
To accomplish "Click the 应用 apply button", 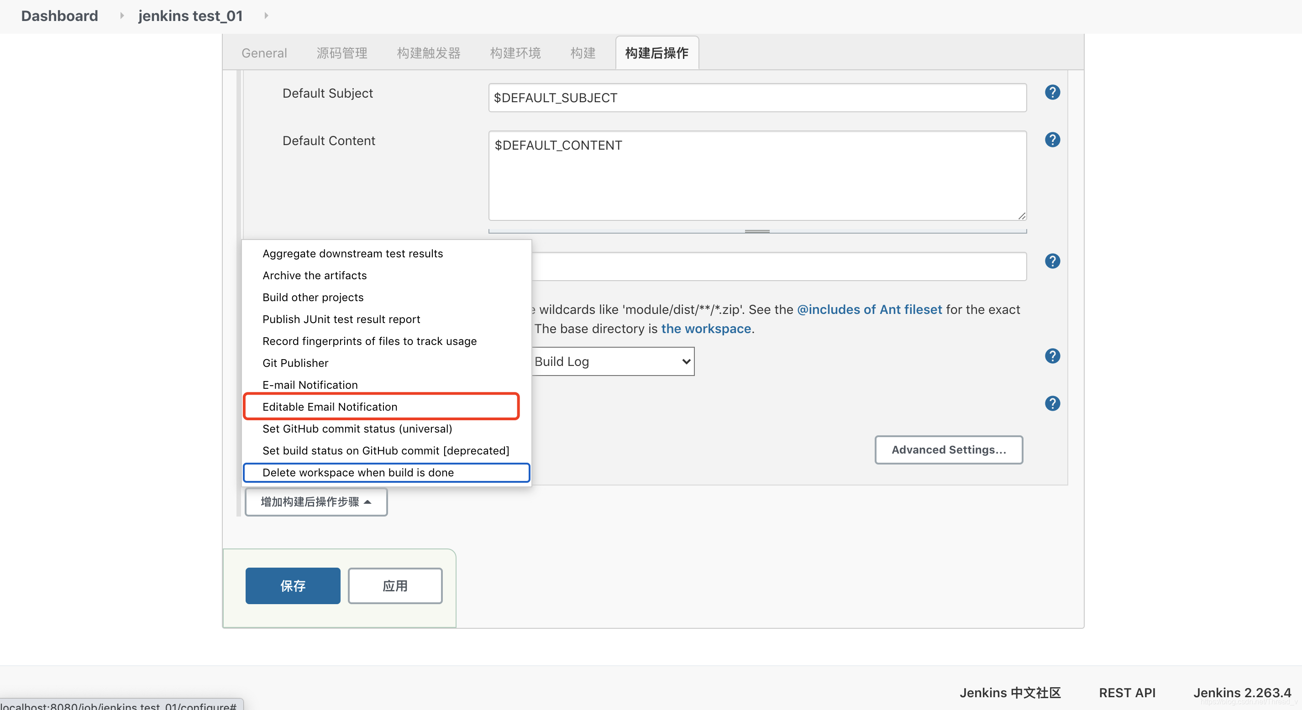I will click(x=395, y=586).
